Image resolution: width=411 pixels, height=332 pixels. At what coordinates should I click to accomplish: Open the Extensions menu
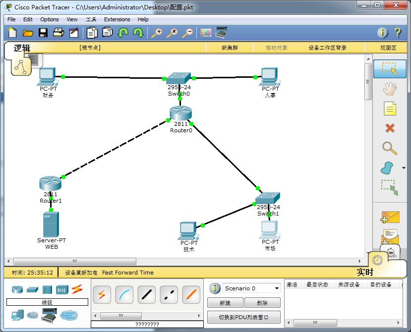click(x=117, y=19)
